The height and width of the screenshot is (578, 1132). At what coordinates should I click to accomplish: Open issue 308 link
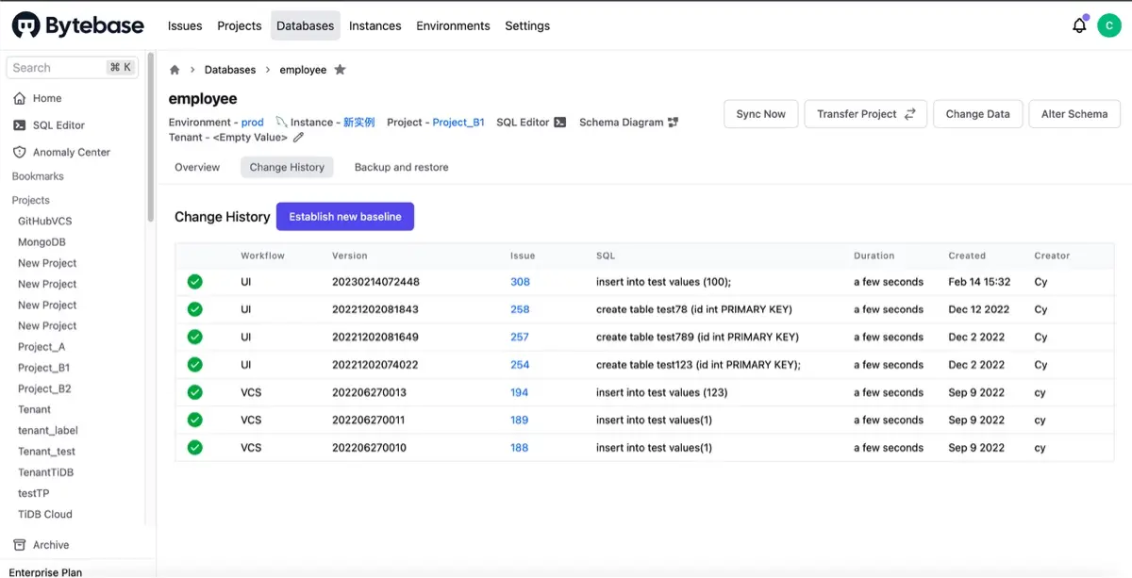[x=520, y=281]
